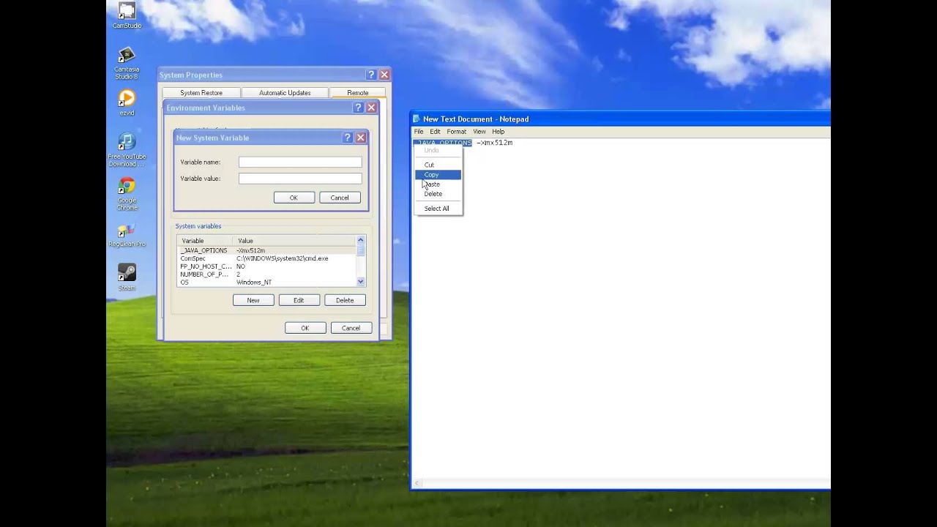Viewport: 937px width, 527px height.
Task: Switch to the Automatic Updates tab
Action: pyautogui.click(x=285, y=93)
